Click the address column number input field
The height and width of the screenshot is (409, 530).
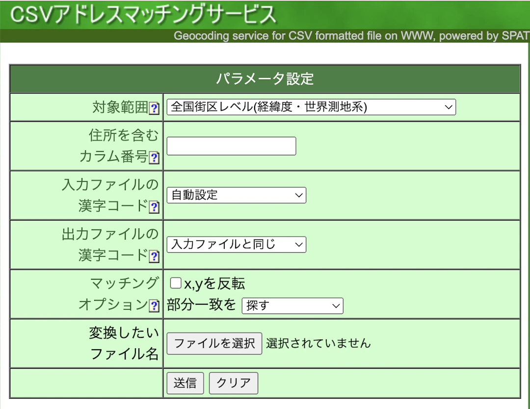[232, 146]
